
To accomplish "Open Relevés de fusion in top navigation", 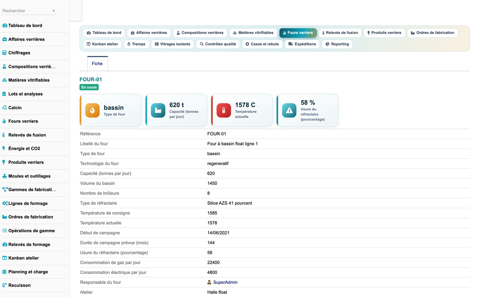I will [x=340, y=33].
